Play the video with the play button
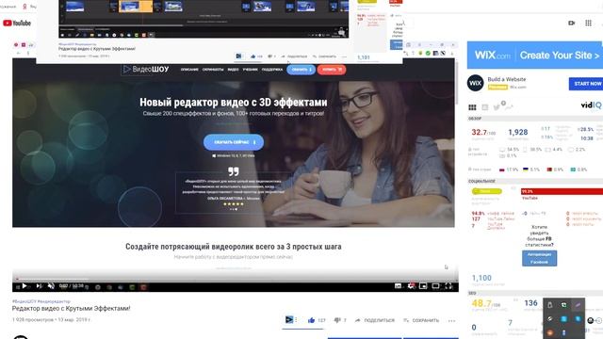The image size is (603, 339). coord(24,286)
